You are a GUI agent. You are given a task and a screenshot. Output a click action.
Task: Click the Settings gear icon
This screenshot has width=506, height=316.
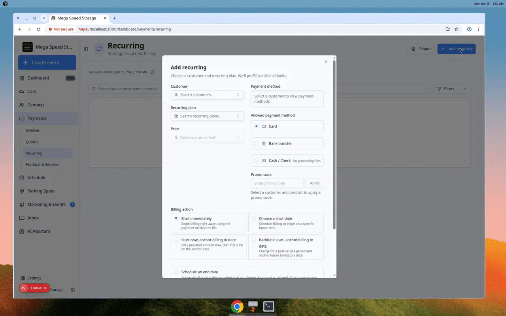[x=23, y=278]
